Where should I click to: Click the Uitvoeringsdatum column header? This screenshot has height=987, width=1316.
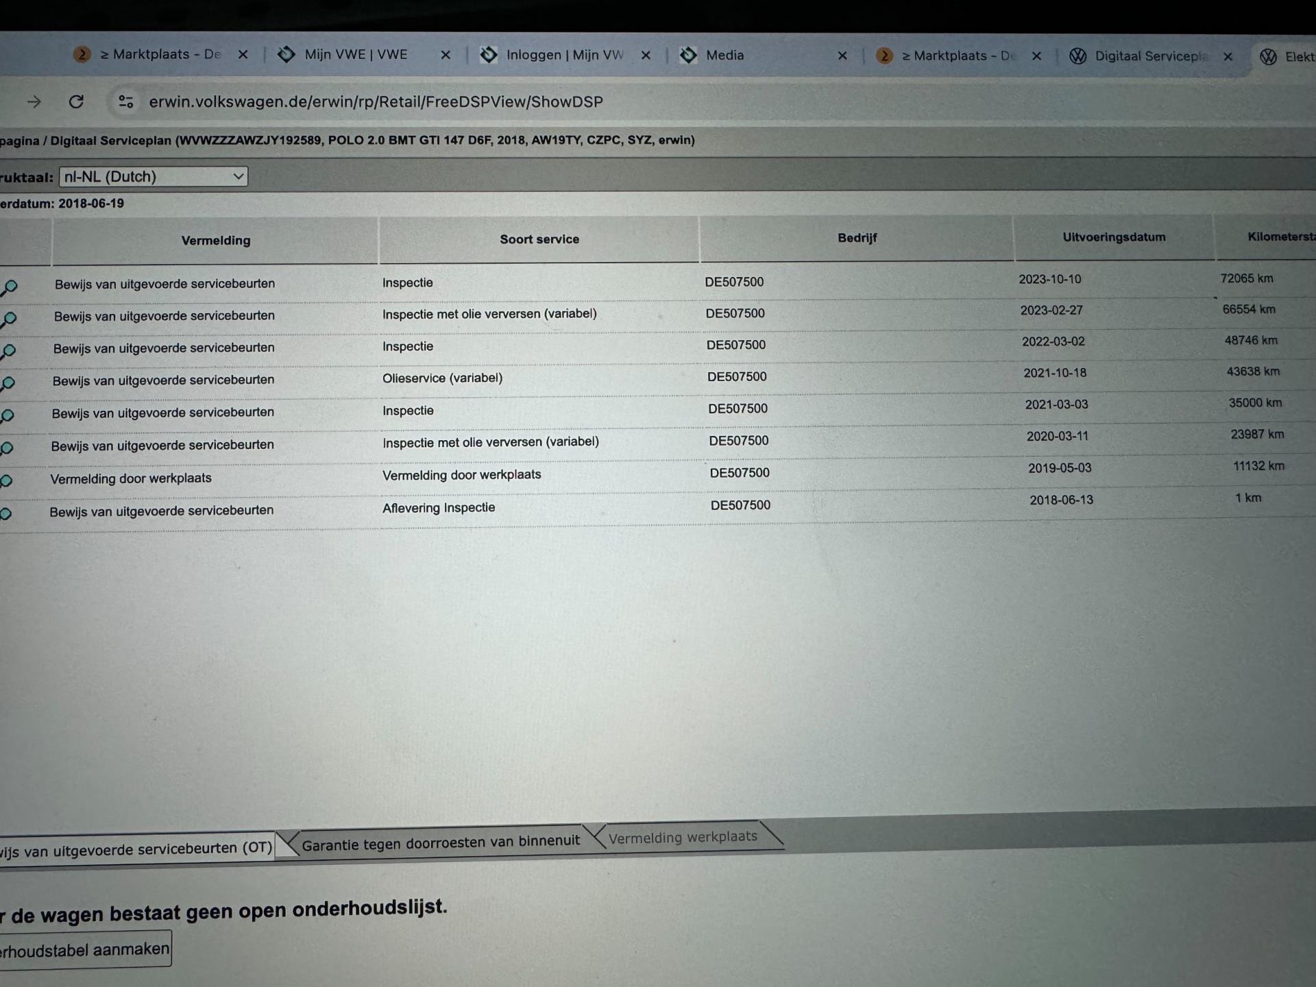click(1114, 237)
